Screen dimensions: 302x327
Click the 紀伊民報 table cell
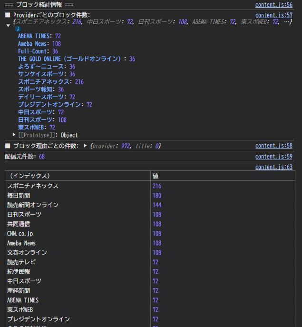pos(78,271)
